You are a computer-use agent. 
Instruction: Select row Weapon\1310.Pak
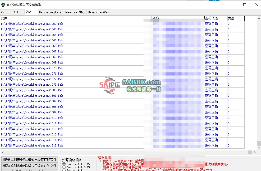[x=122, y=118]
